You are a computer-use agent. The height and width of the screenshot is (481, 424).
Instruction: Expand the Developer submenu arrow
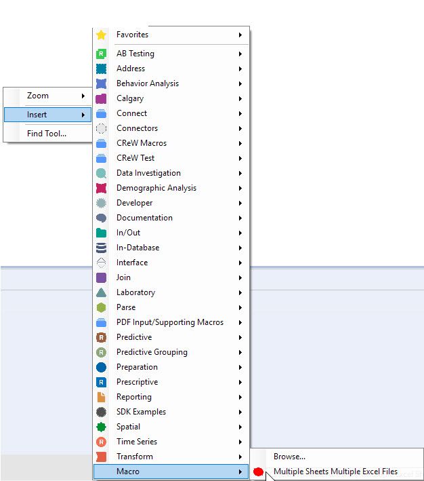click(x=240, y=203)
